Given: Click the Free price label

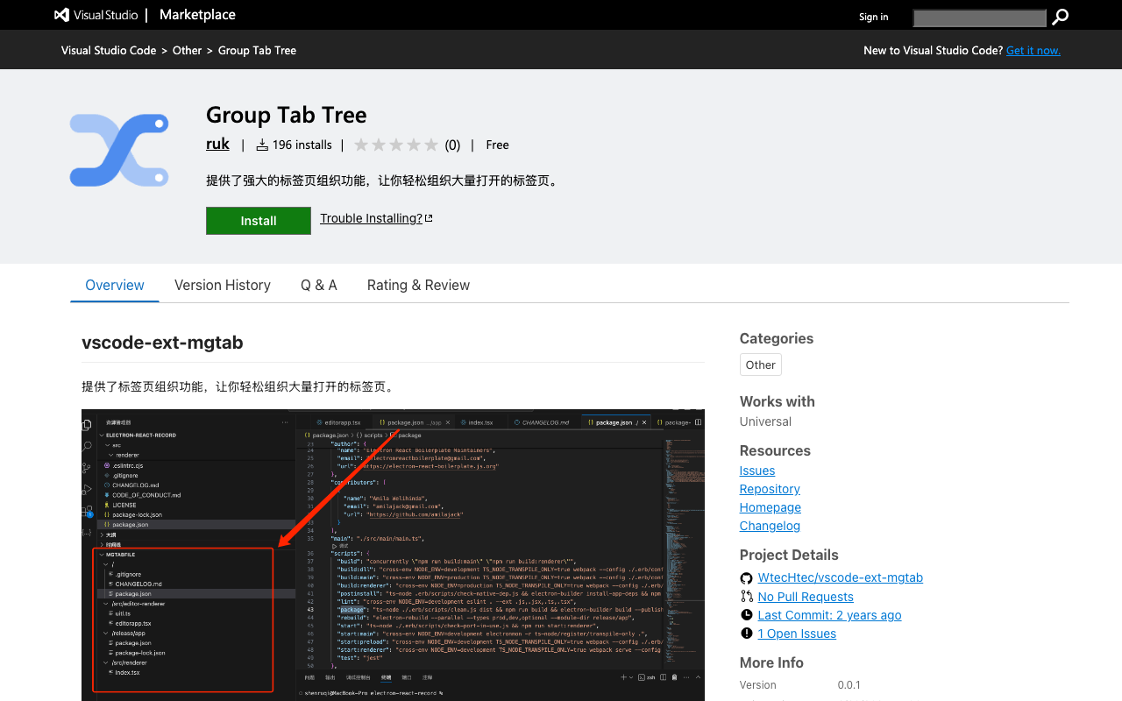Looking at the screenshot, I should (x=497, y=145).
